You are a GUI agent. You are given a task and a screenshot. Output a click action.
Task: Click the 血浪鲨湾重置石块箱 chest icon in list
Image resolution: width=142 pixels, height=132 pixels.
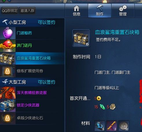click(x=8, y=58)
